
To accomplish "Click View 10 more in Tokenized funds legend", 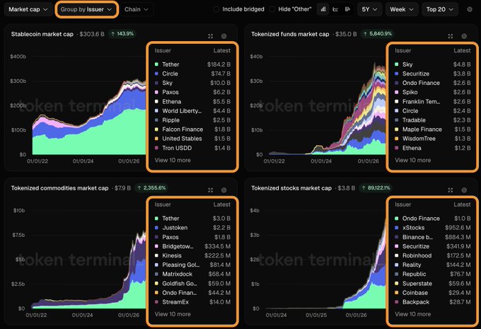I will click(412, 160).
